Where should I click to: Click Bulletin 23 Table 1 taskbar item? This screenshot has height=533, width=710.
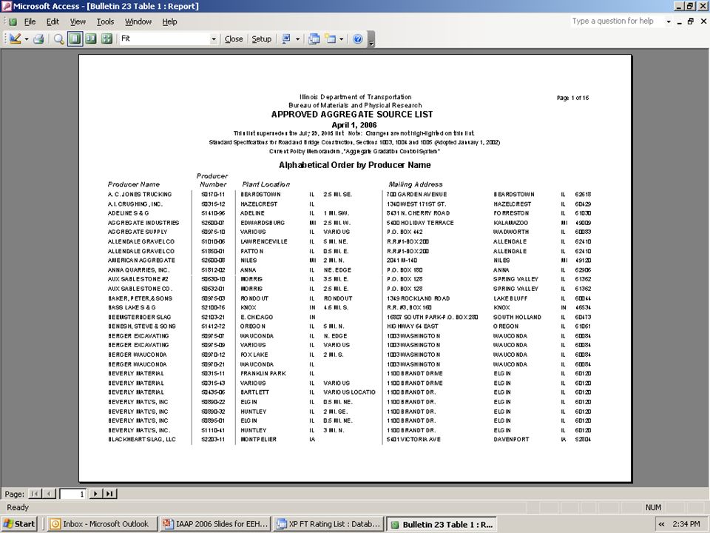[442, 524]
